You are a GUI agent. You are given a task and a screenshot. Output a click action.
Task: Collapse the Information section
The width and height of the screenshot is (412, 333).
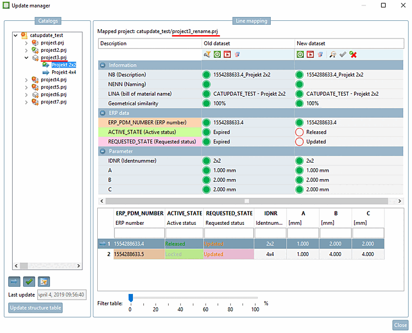tap(103, 65)
